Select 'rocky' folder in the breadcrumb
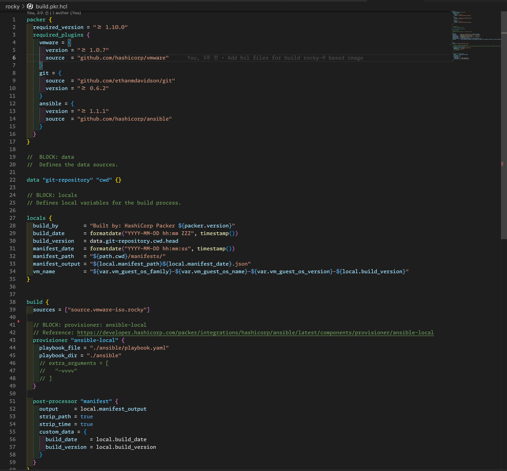This screenshot has width=507, height=471. [x=12, y=6]
